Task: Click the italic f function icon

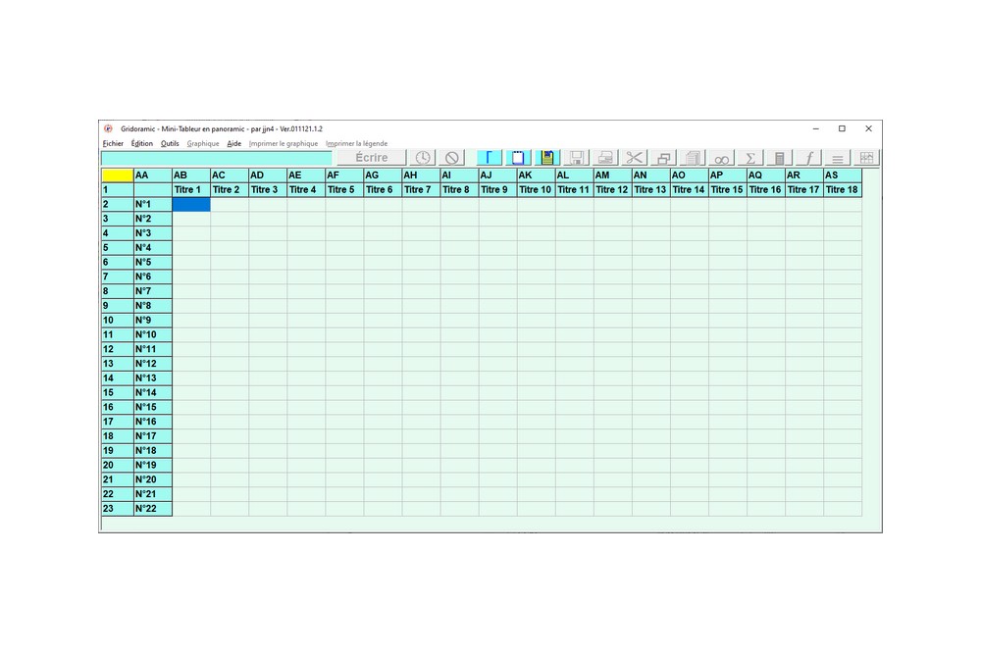Action: (808, 158)
